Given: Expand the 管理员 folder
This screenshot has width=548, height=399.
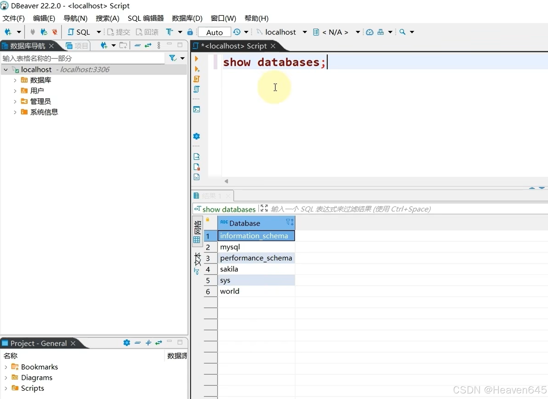Looking at the screenshot, I should click(15, 101).
